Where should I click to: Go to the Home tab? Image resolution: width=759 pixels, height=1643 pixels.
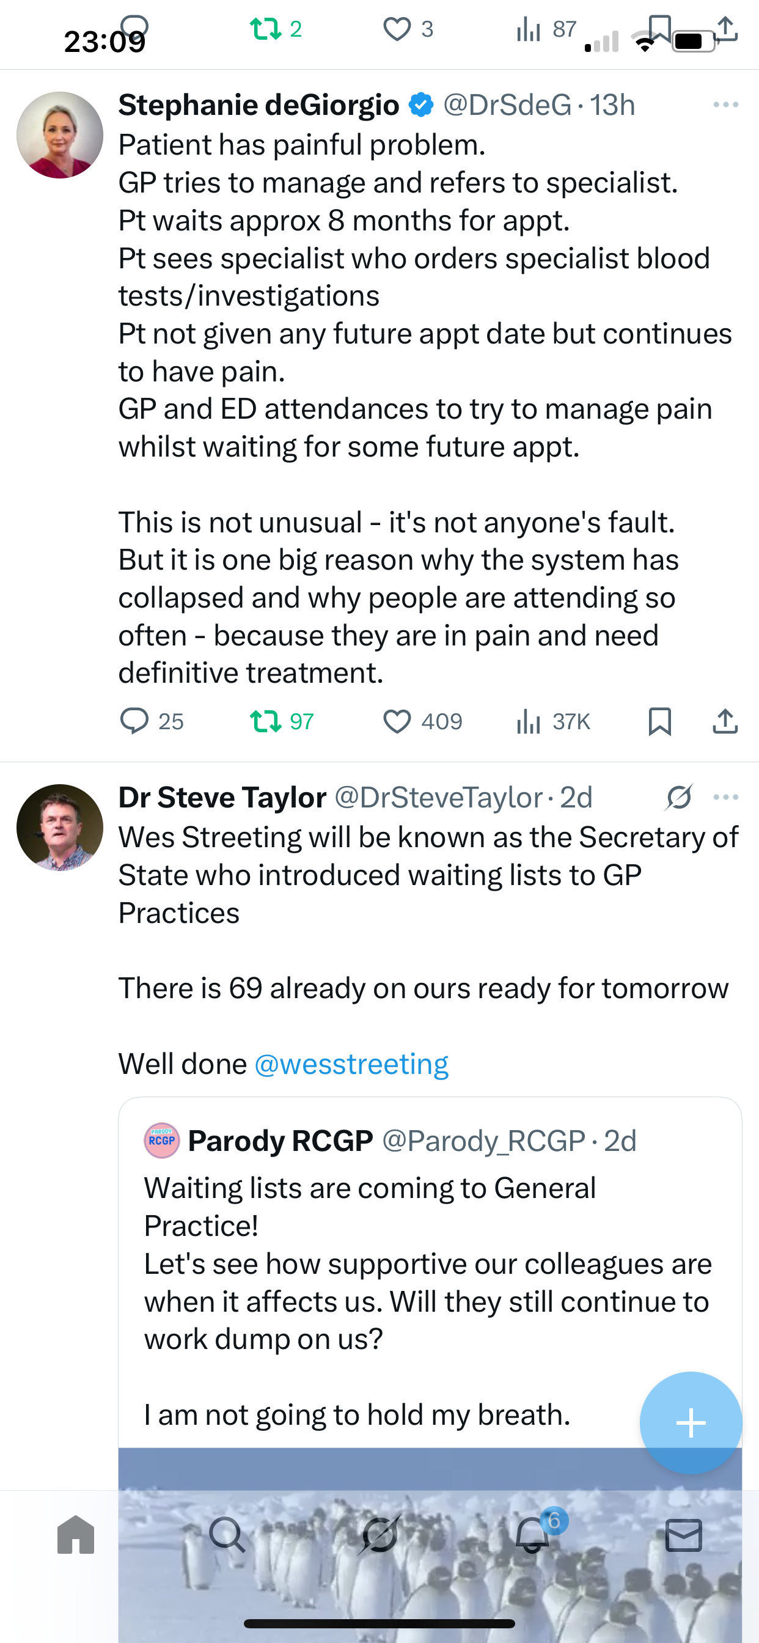coord(76,1535)
